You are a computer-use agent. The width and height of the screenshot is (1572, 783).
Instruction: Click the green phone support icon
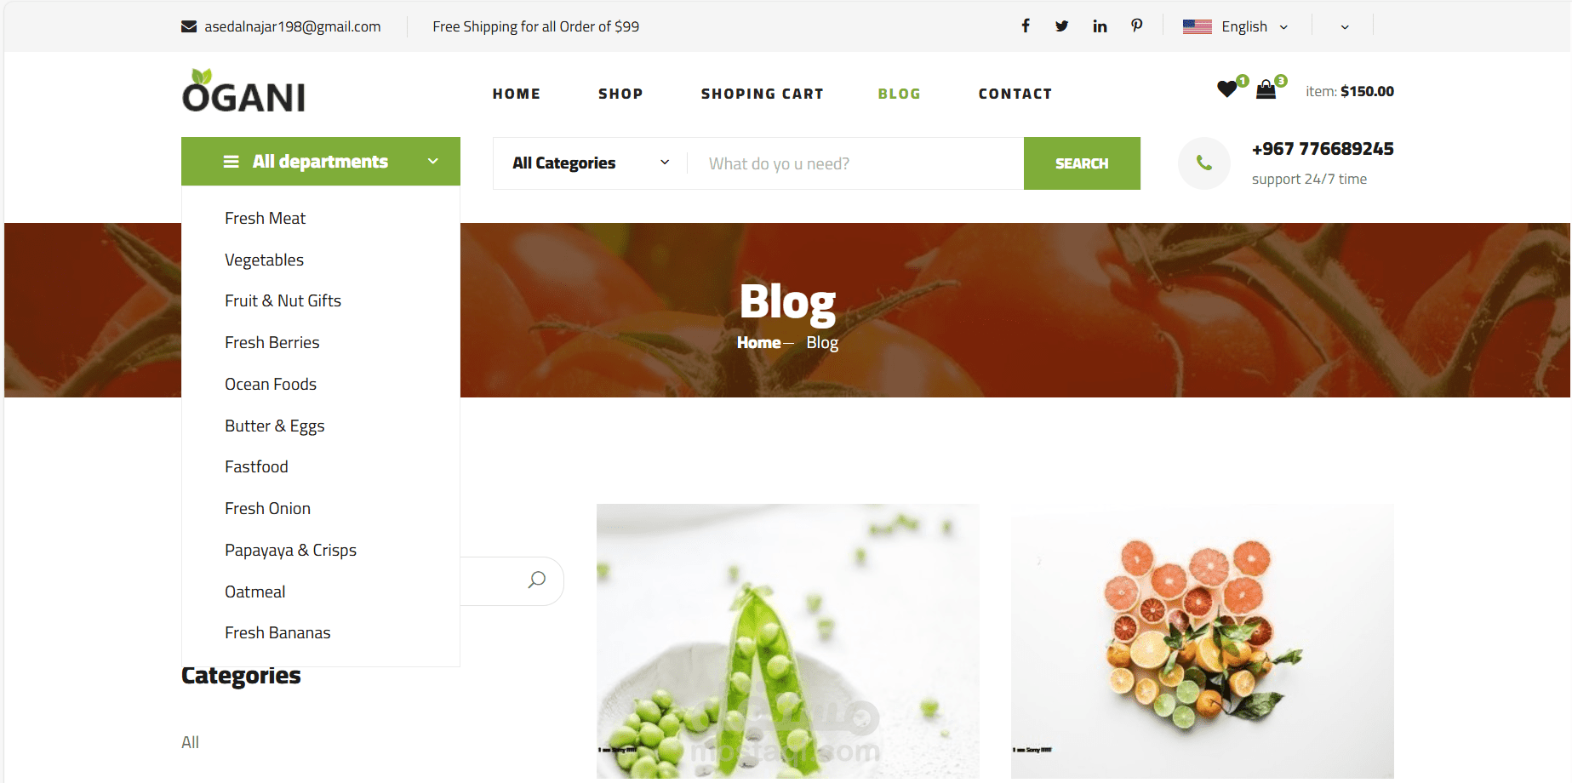(x=1204, y=163)
